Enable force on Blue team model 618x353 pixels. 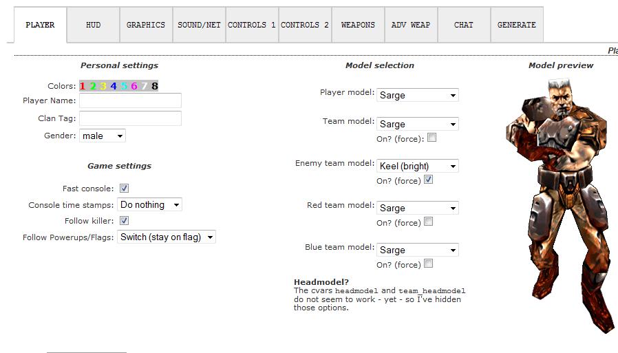pyautogui.click(x=429, y=264)
